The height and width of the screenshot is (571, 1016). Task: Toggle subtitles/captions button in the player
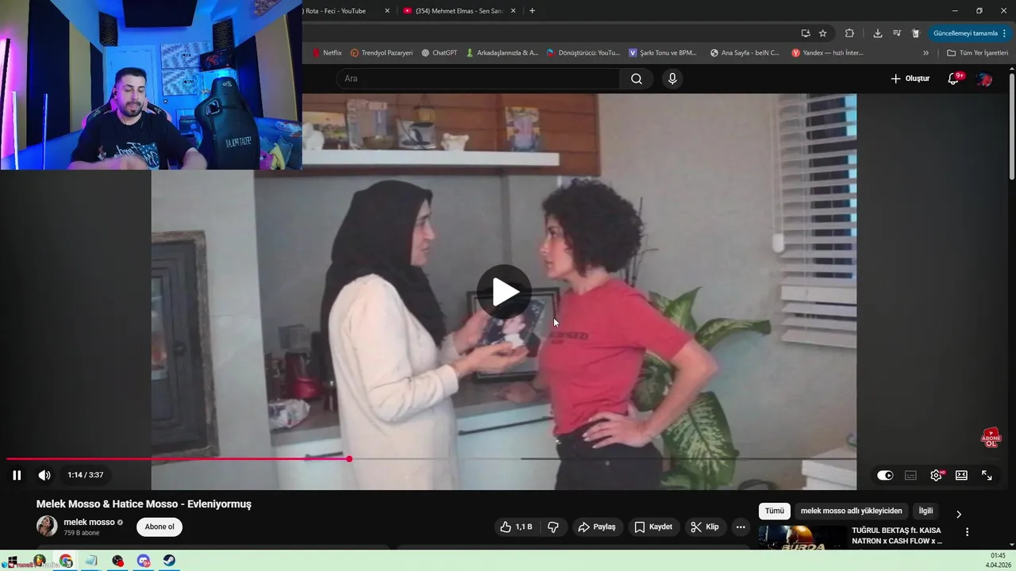pyautogui.click(x=910, y=475)
